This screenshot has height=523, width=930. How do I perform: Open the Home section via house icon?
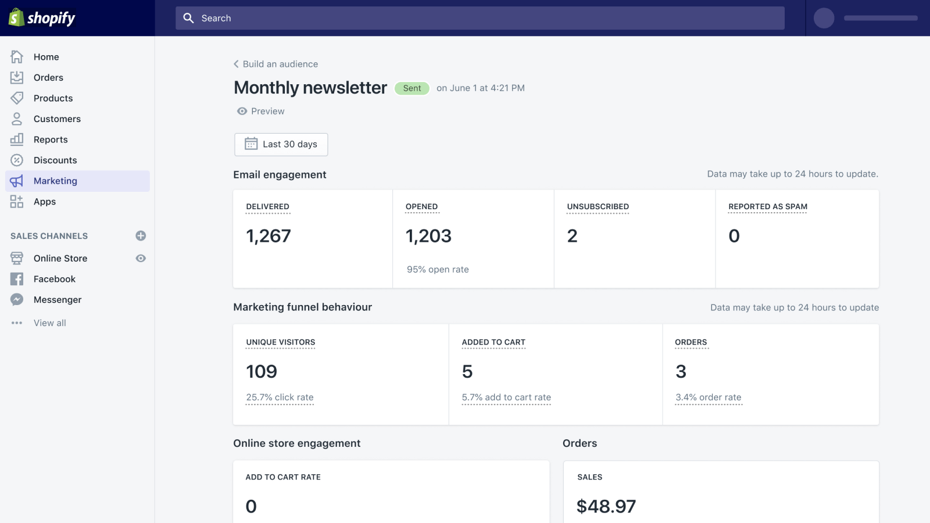[x=17, y=56]
